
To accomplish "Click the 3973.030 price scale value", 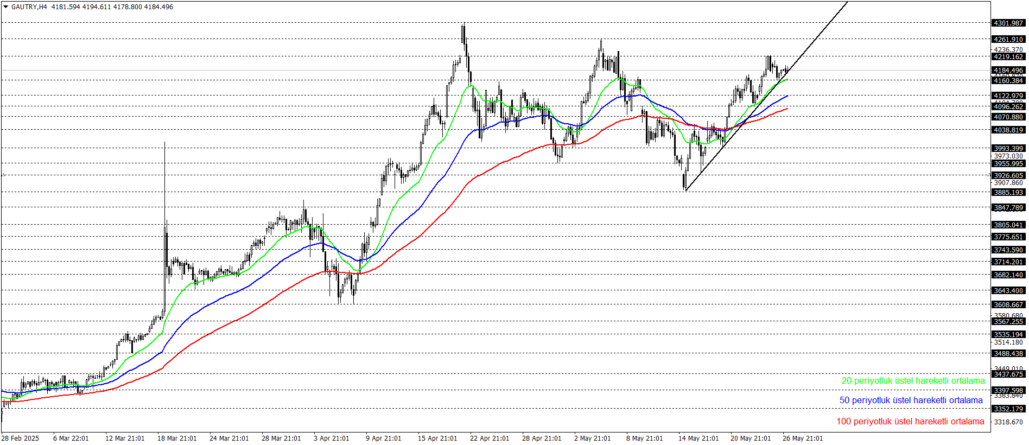I will (1008, 156).
